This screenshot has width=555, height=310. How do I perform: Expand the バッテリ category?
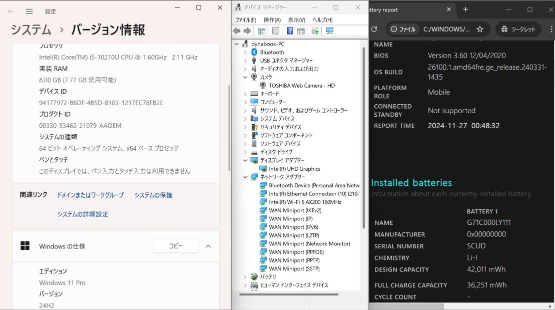click(x=245, y=277)
